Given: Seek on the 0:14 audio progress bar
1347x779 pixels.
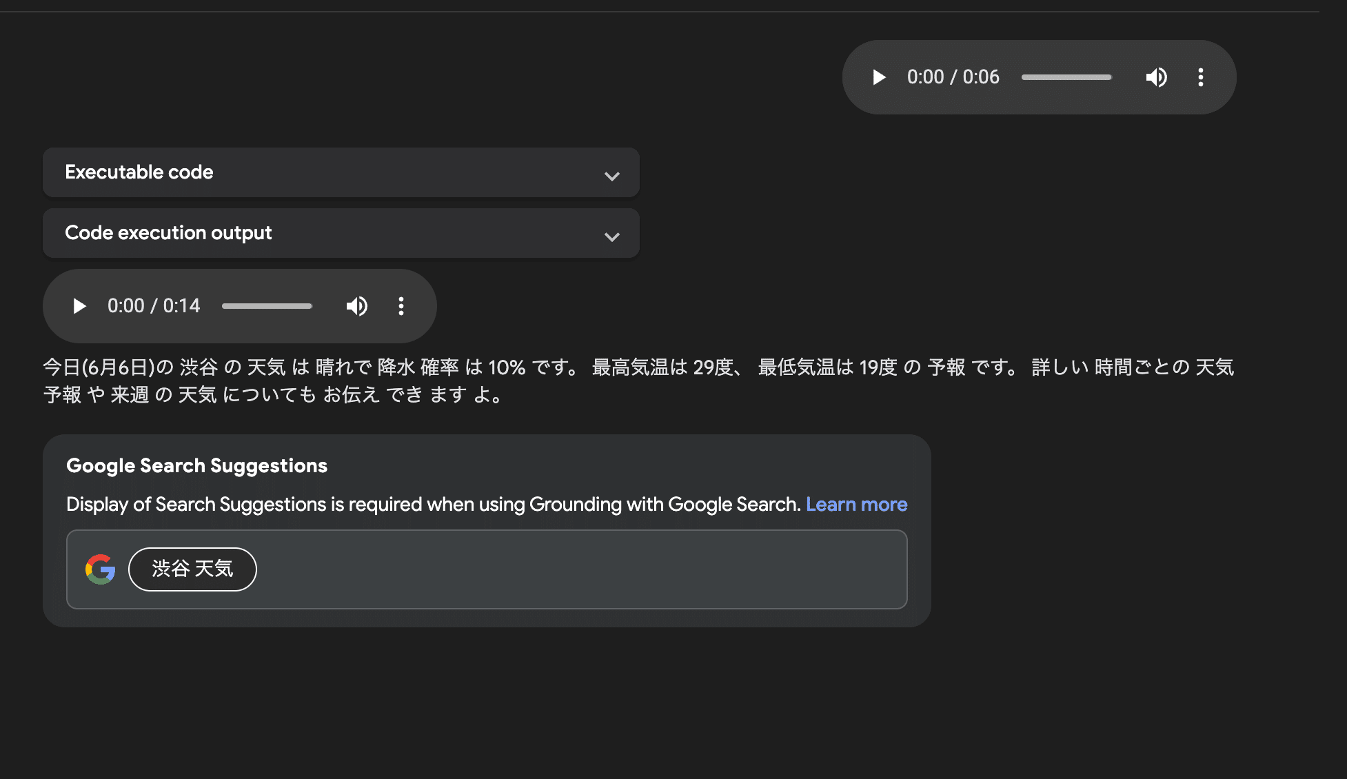Looking at the screenshot, I should (x=267, y=306).
